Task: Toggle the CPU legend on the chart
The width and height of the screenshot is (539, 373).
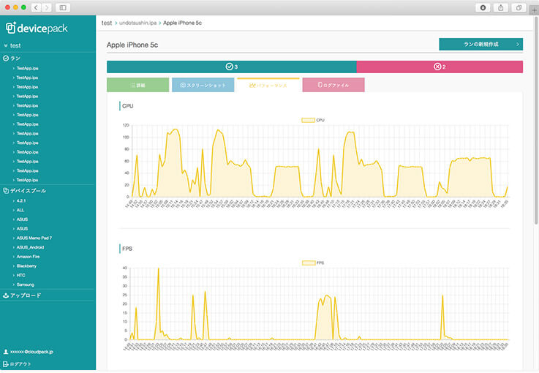Action: [313, 120]
